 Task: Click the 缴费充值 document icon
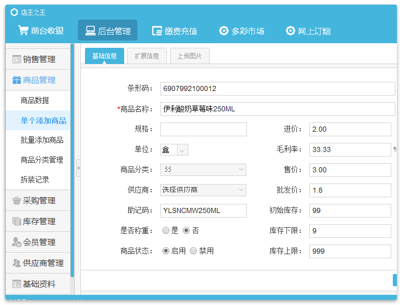[x=157, y=31]
